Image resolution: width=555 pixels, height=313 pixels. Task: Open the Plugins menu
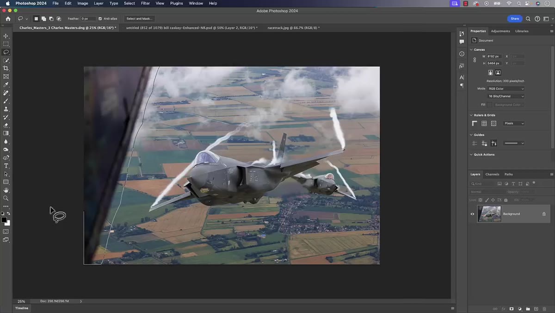click(x=176, y=3)
